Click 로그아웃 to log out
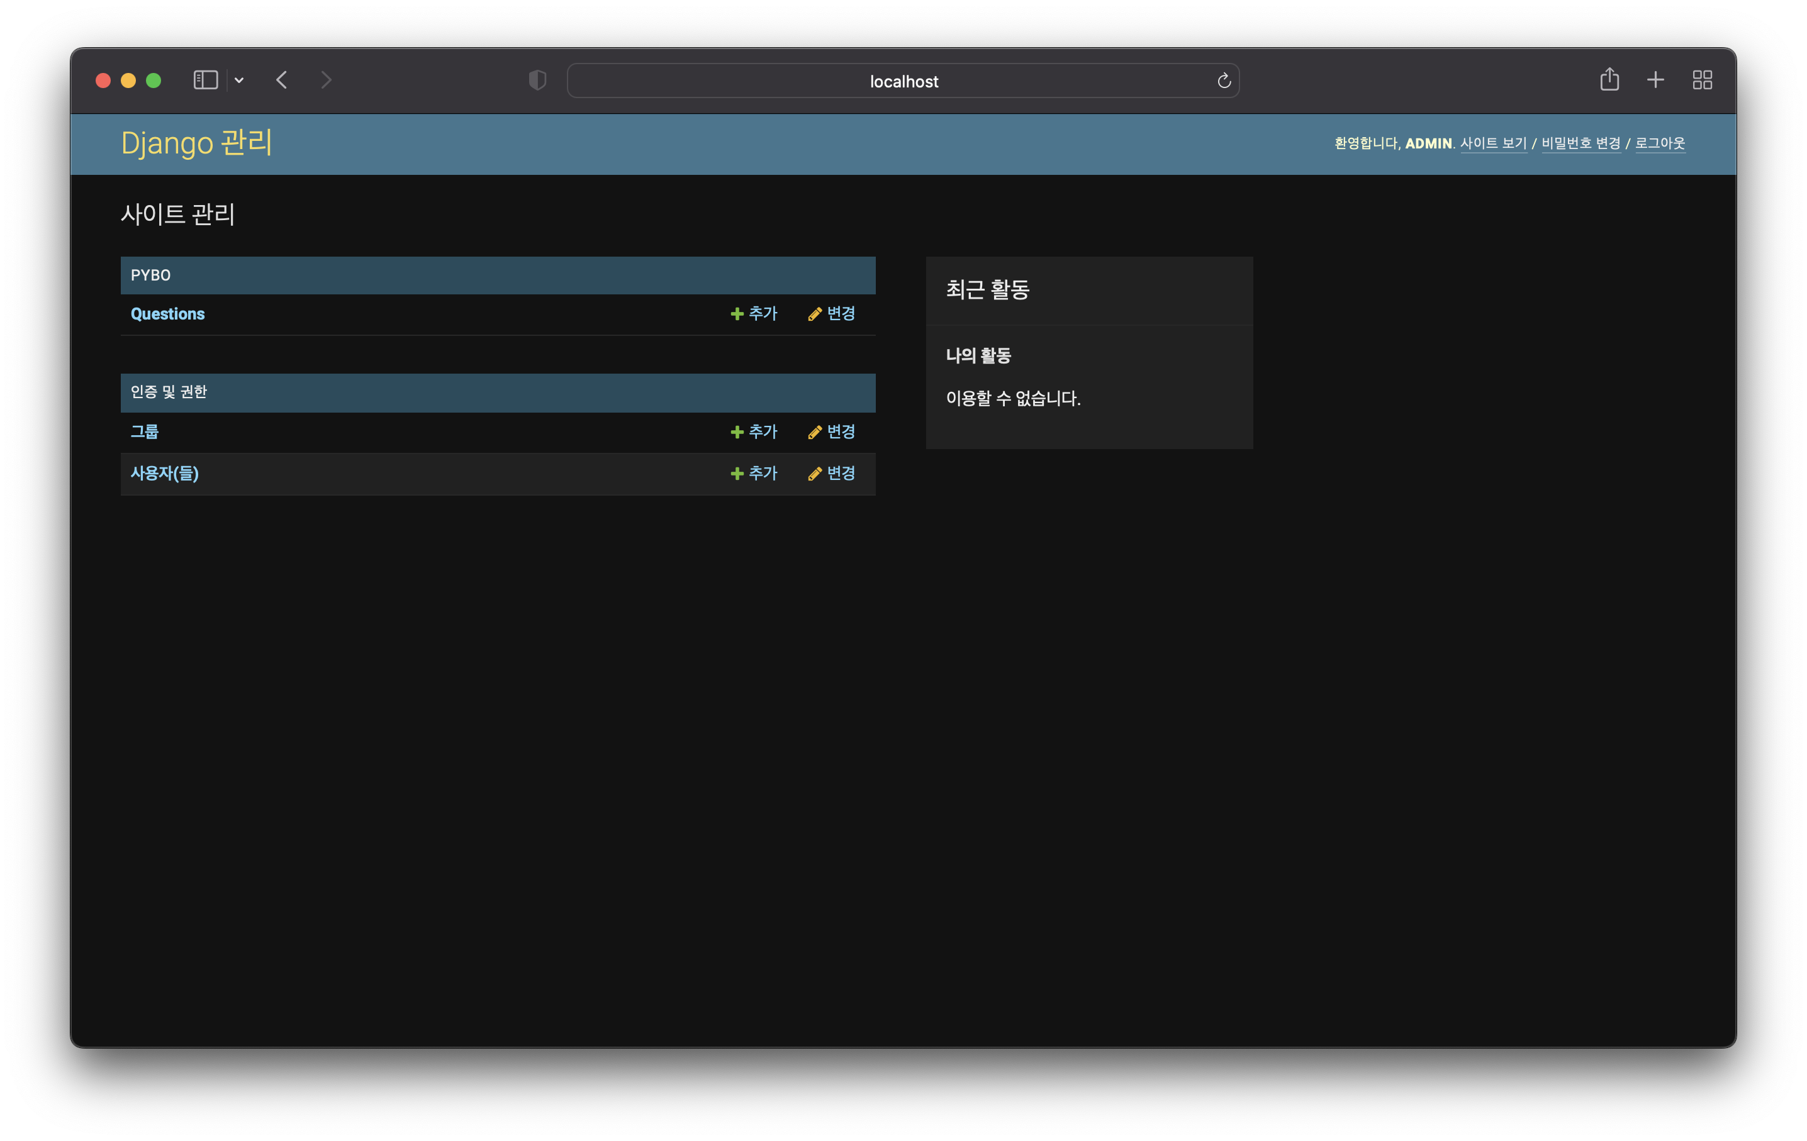This screenshot has height=1141, width=1807. click(x=1660, y=143)
